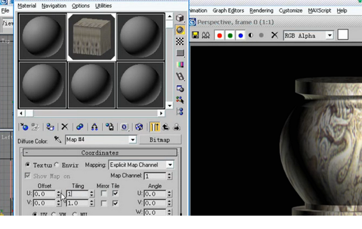Image resolution: width=362 pixels, height=229 pixels.
Task: Click the Bitmap type button
Action: [160, 140]
